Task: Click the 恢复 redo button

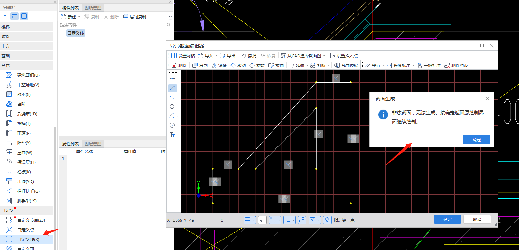Action: click(268, 56)
